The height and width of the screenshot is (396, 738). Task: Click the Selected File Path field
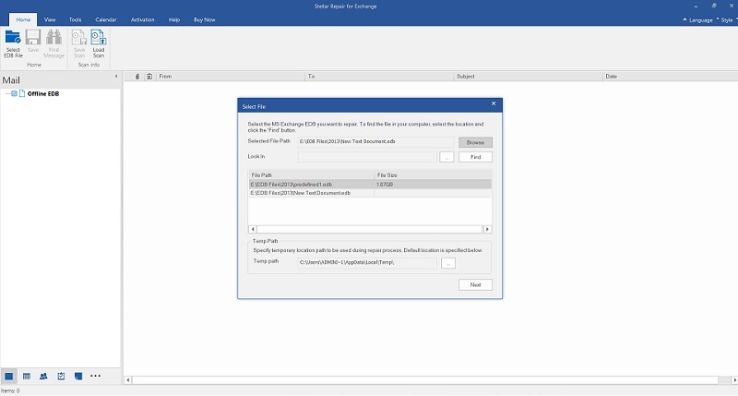pyautogui.click(x=375, y=142)
